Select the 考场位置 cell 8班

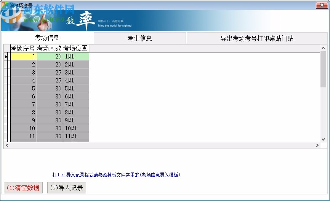76,112
